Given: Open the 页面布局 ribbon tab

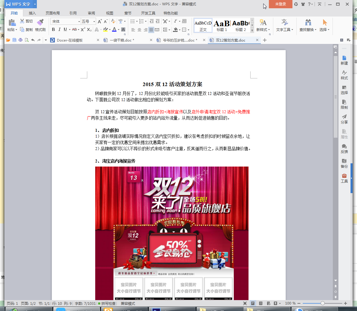Looking at the screenshot, I should (x=53, y=13).
